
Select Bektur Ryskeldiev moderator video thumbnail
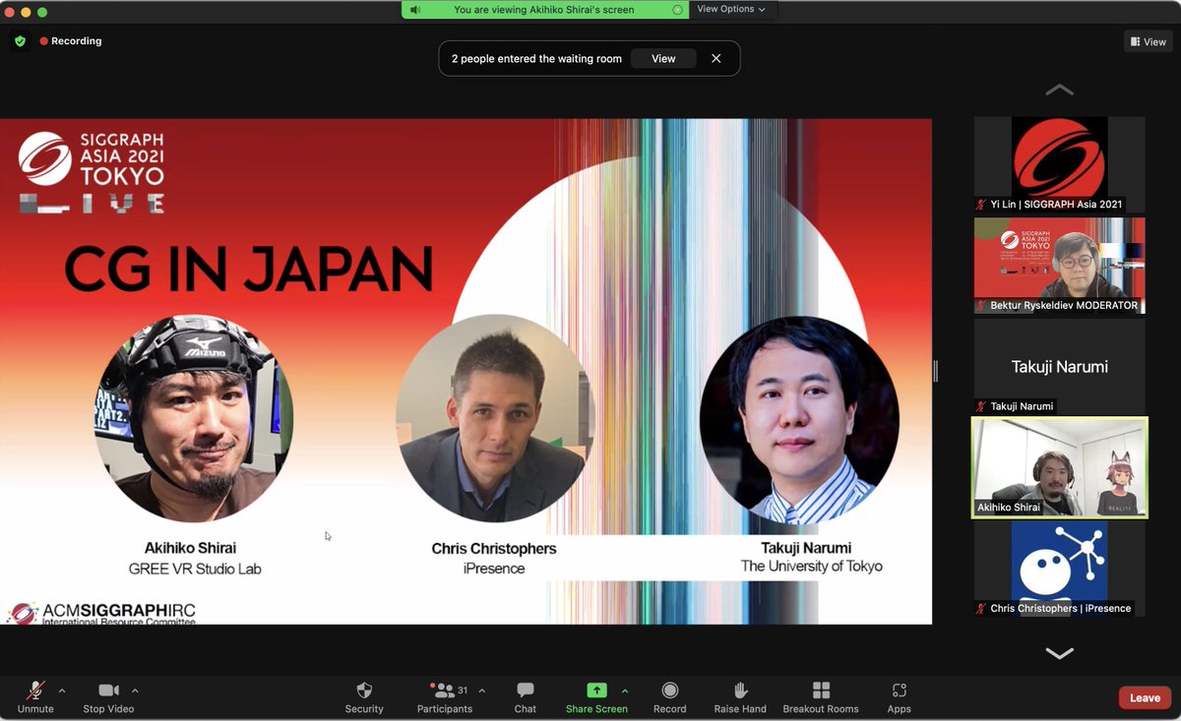tap(1059, 266)
